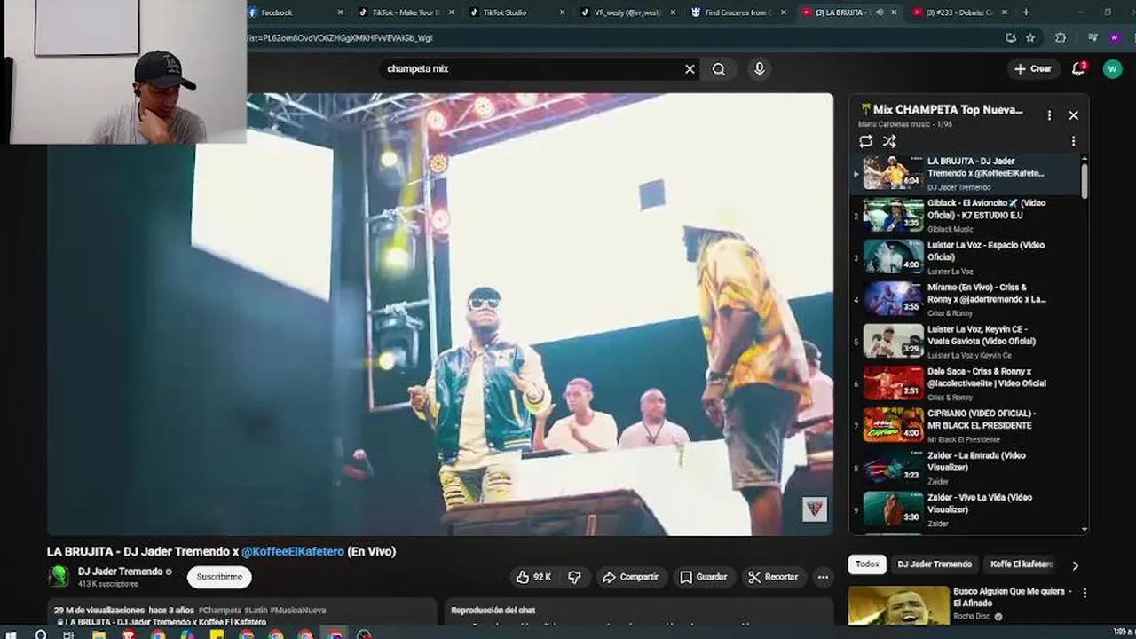Play Dale Saca - Criss & Ronny
Screen dimensions: 1136x639
(x=966, y=383)
